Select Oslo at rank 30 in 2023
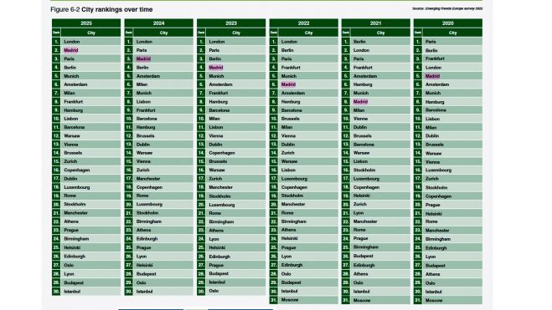Image resolution: width=552 pixels, height=310 pixels. [x=214, y=291]
